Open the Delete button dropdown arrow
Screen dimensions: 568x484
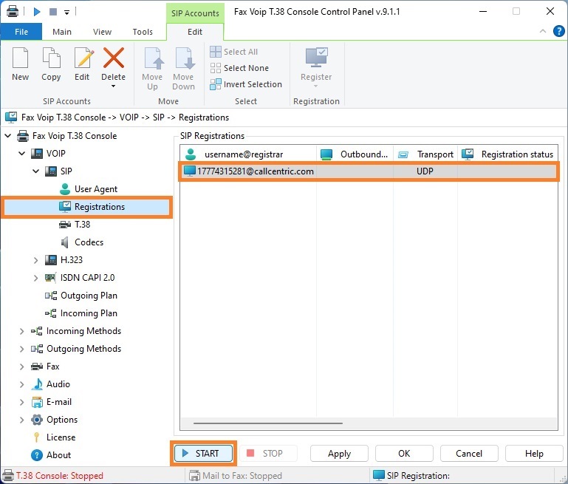[x=114, y=86]
